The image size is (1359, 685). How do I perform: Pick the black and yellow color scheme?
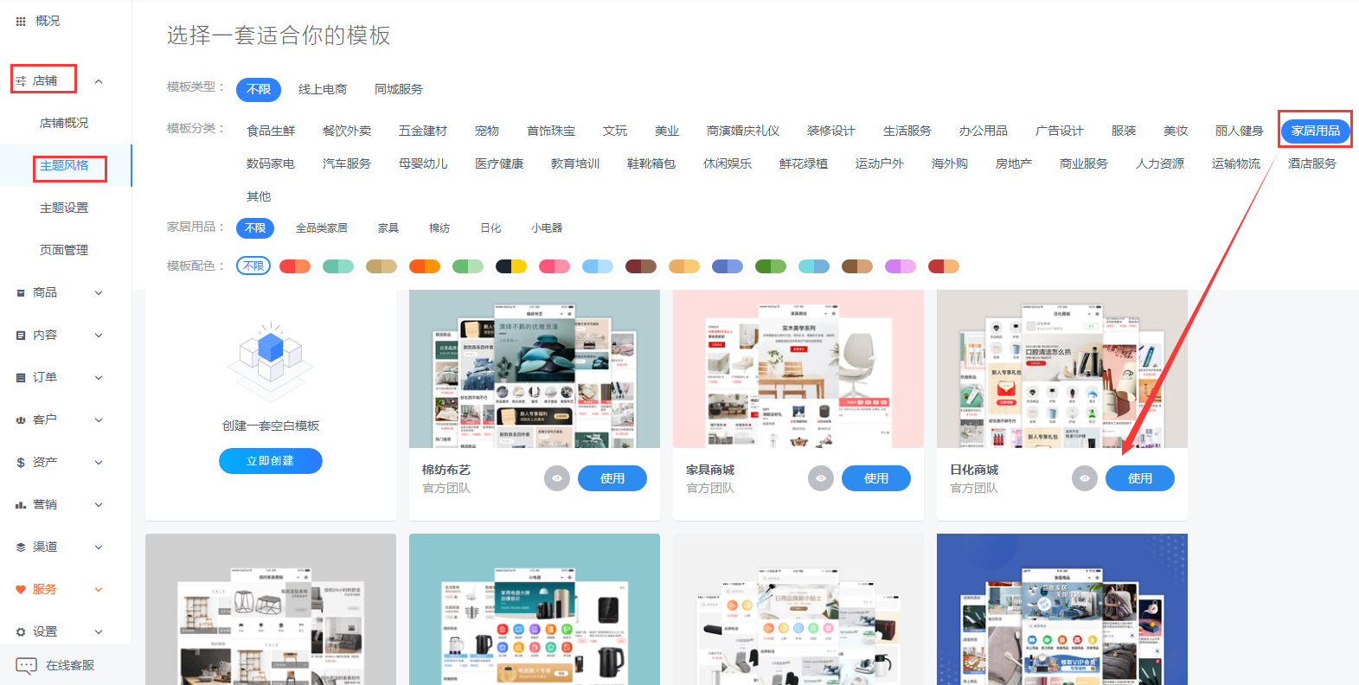coord(510,266)
